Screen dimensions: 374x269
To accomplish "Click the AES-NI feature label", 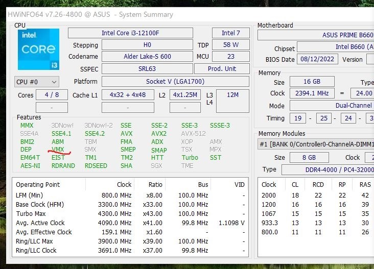I will (30, 166).
